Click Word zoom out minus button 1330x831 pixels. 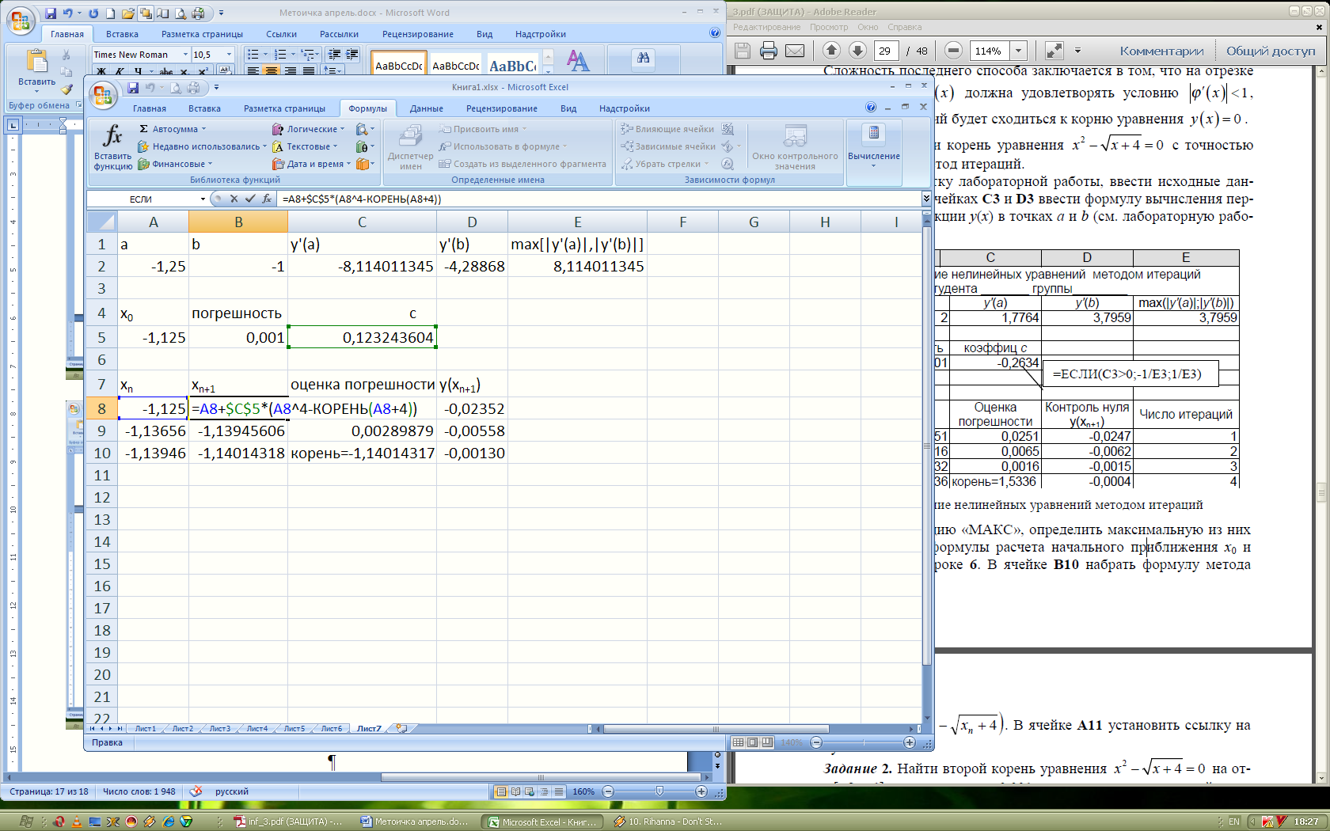coord(608,791)
